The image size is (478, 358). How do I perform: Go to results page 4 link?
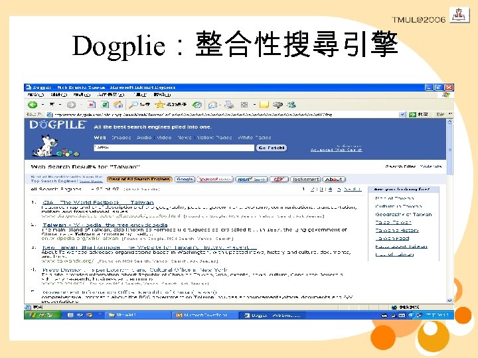[330, 190]
